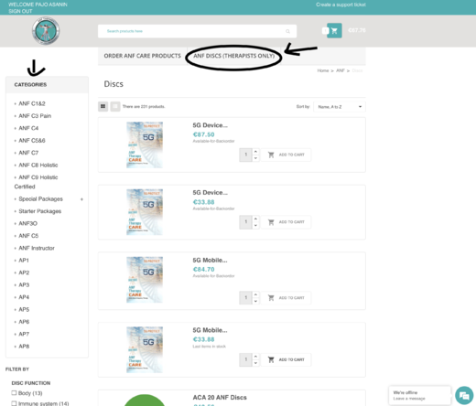Decrease quantity for 5G Mobile €84.70 item
The width and height of the screenshot is (476, 406).
coord(255,301)
